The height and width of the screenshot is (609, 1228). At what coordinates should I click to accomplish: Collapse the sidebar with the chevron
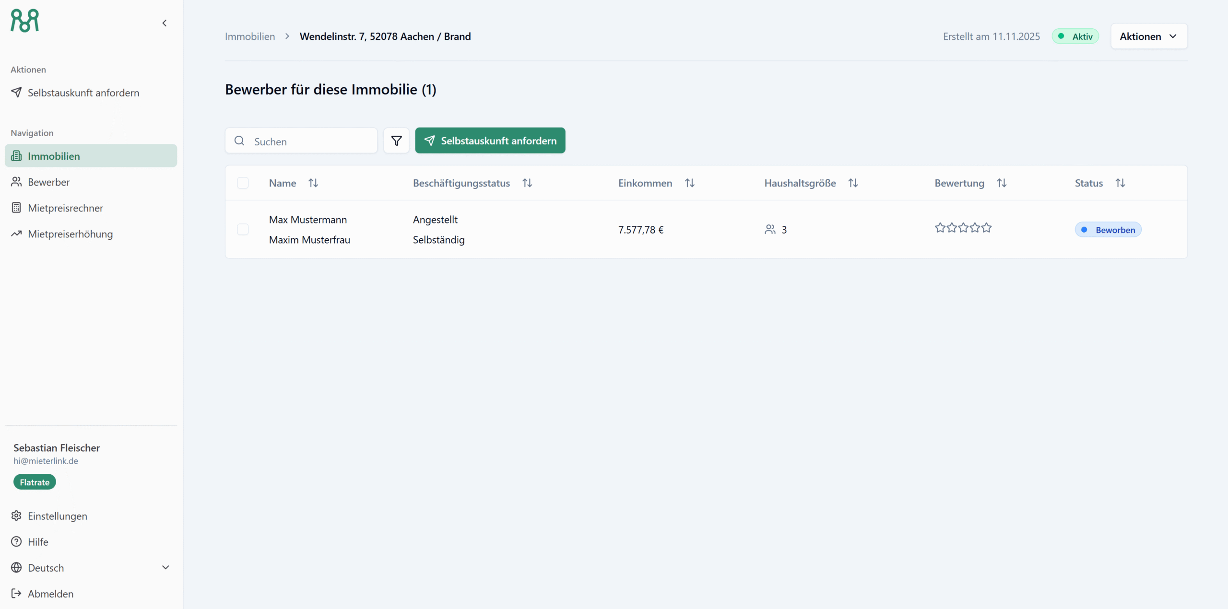pos(165,23)
